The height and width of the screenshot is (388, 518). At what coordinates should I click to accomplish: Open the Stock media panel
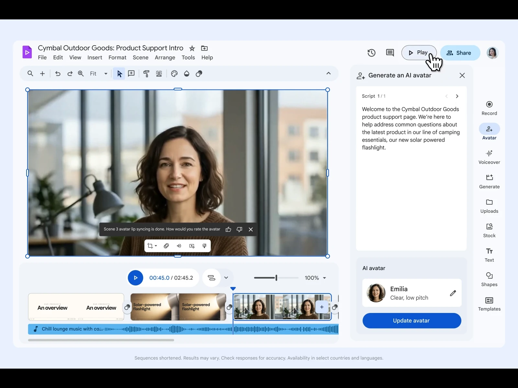point(489,231)
